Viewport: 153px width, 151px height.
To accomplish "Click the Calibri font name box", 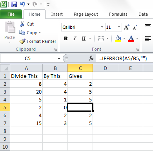I will pos(81,27).
